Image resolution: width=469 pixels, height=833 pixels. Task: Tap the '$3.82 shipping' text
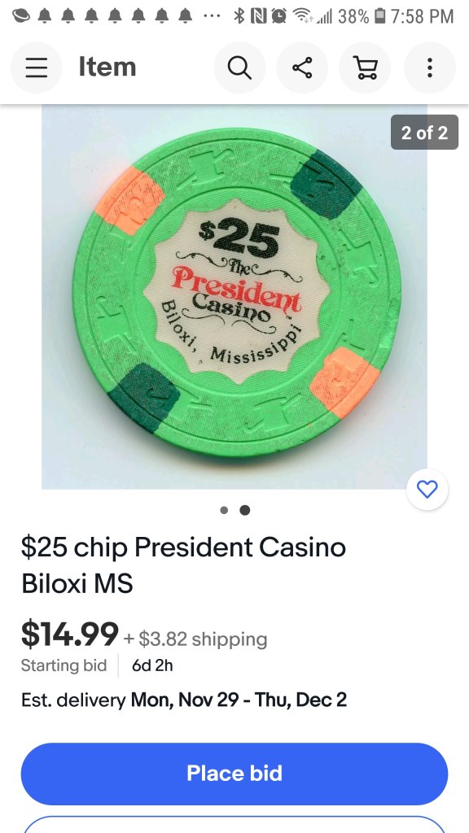click(x=203, y=639)
